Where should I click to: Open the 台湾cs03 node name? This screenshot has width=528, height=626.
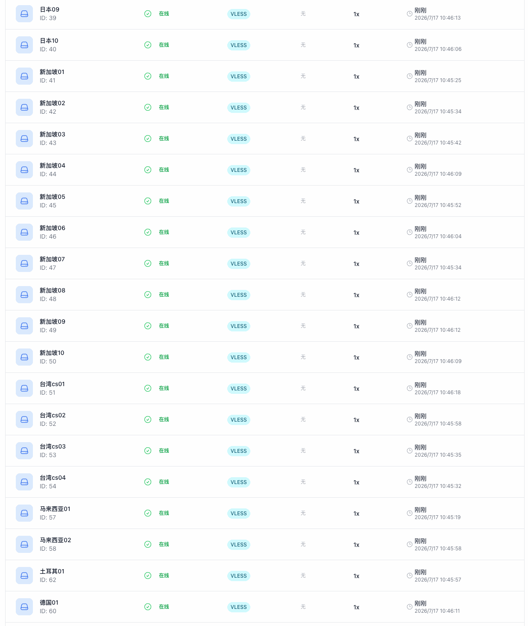(x=53, y=446)
